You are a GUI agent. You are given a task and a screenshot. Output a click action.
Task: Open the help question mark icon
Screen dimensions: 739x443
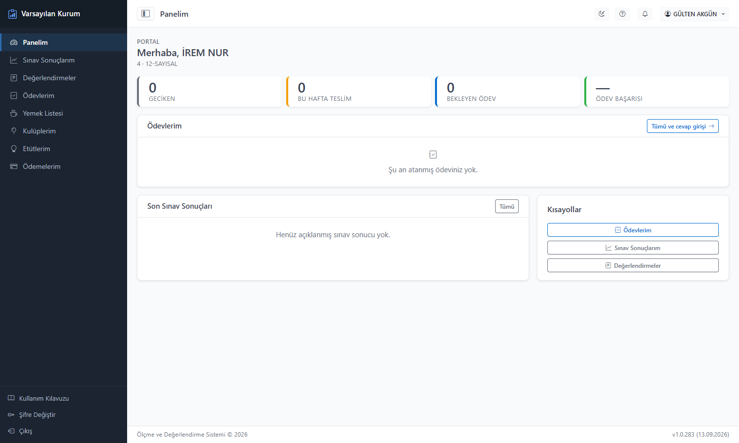click(622, 14)
